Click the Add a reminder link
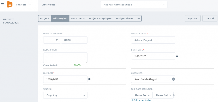The width and height of the screenshot is (218, 102). [x=141, y=100]
